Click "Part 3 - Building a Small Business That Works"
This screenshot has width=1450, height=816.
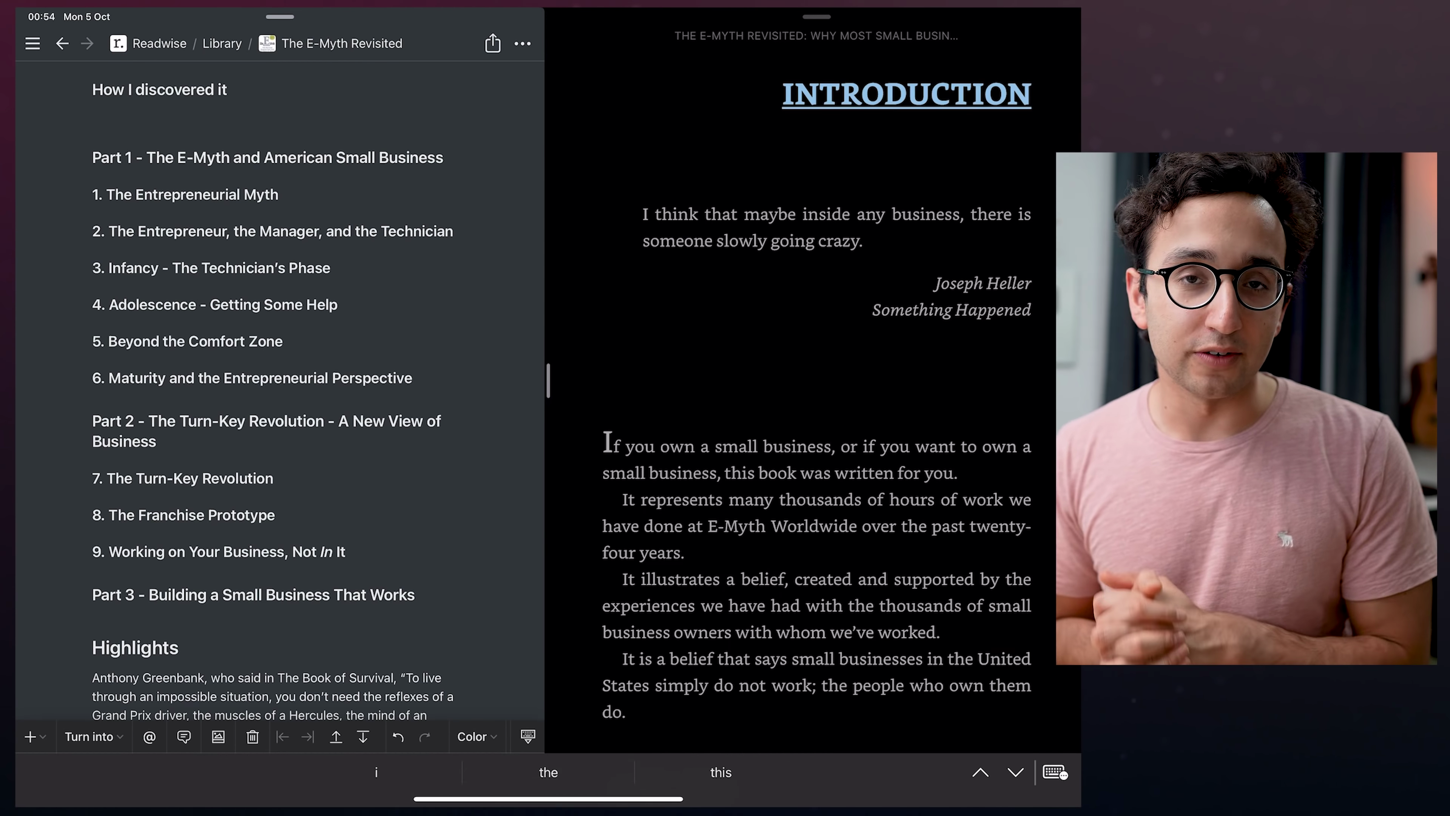[x=253, y=595]
